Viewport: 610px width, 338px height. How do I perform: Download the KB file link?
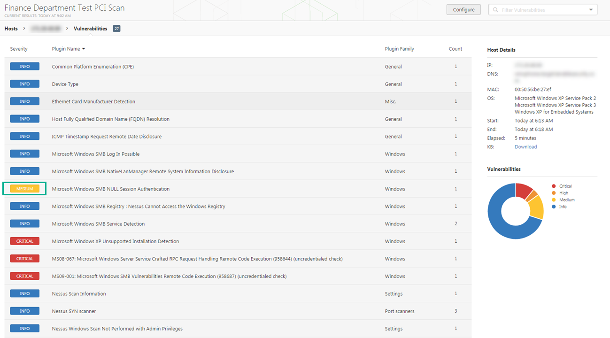pyautogui.click(x=525, y=147)
